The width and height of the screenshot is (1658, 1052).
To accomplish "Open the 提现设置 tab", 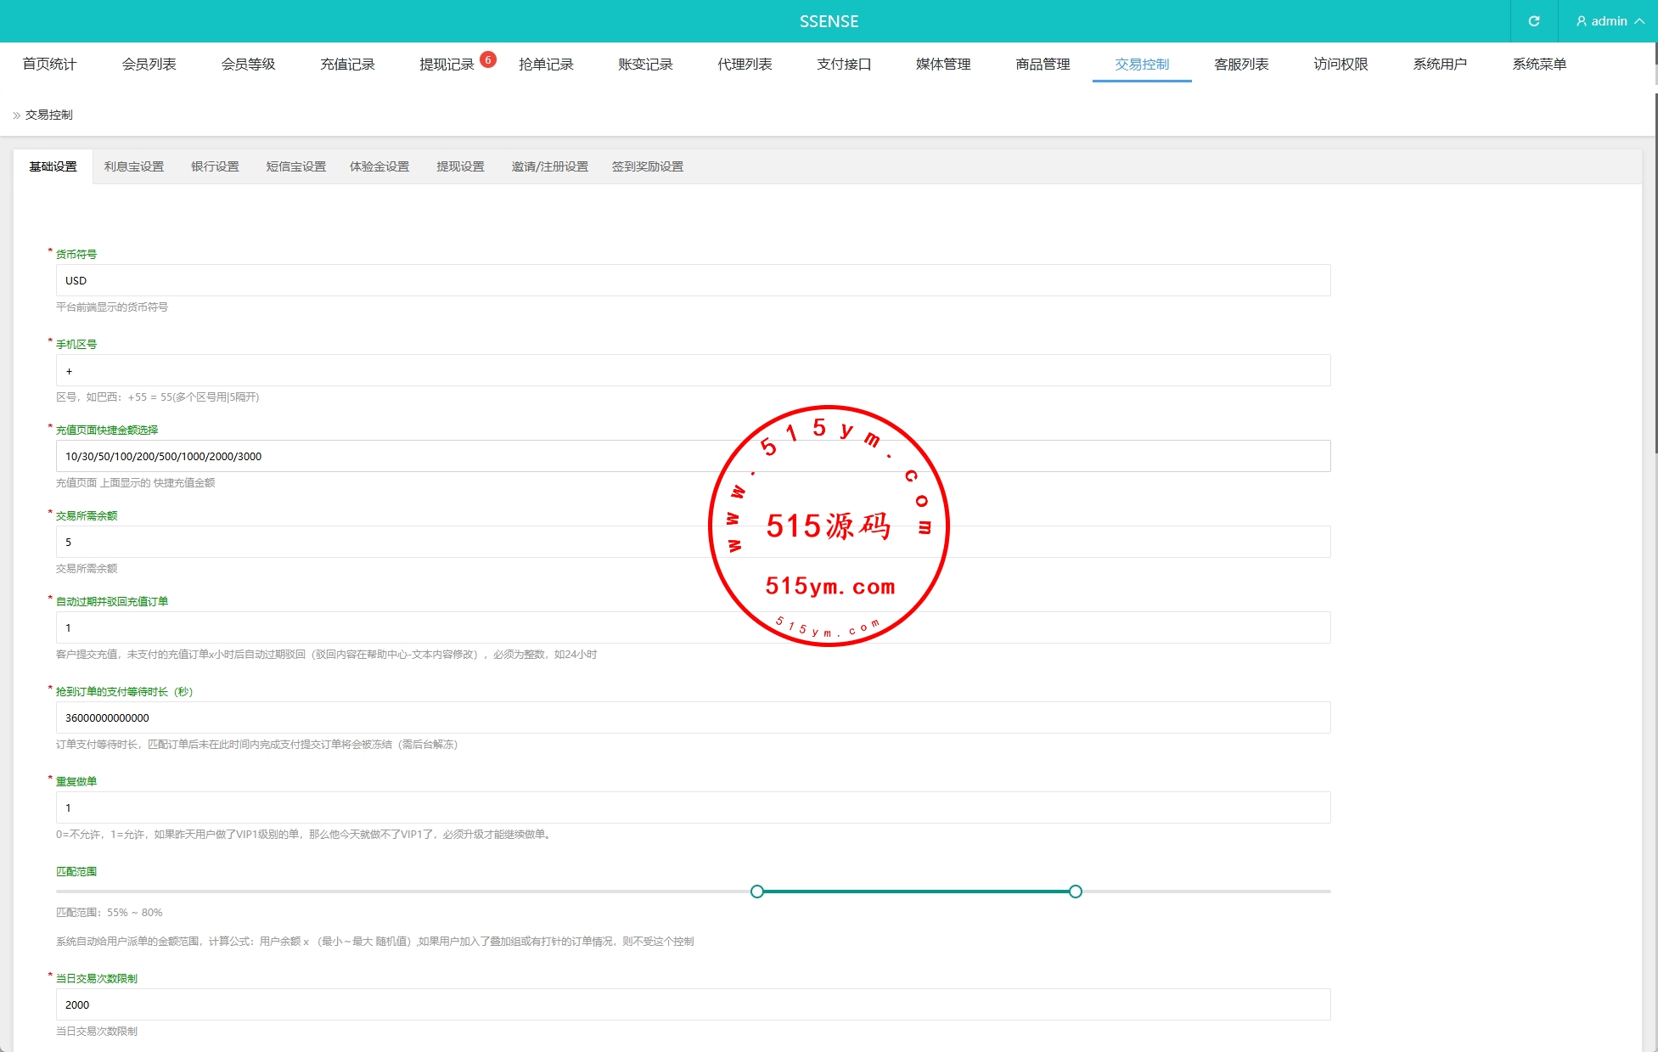I will [x=460, y=166].
